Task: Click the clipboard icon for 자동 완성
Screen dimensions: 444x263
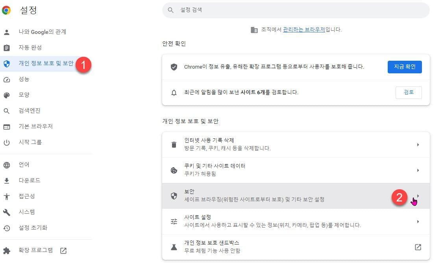Action: [x=7, y=48]
